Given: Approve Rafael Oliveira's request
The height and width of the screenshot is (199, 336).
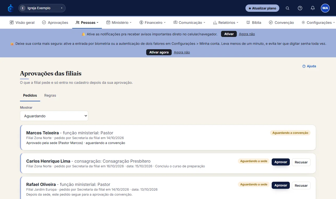Looking at the screenshot, I should click(x=281, y=185).
